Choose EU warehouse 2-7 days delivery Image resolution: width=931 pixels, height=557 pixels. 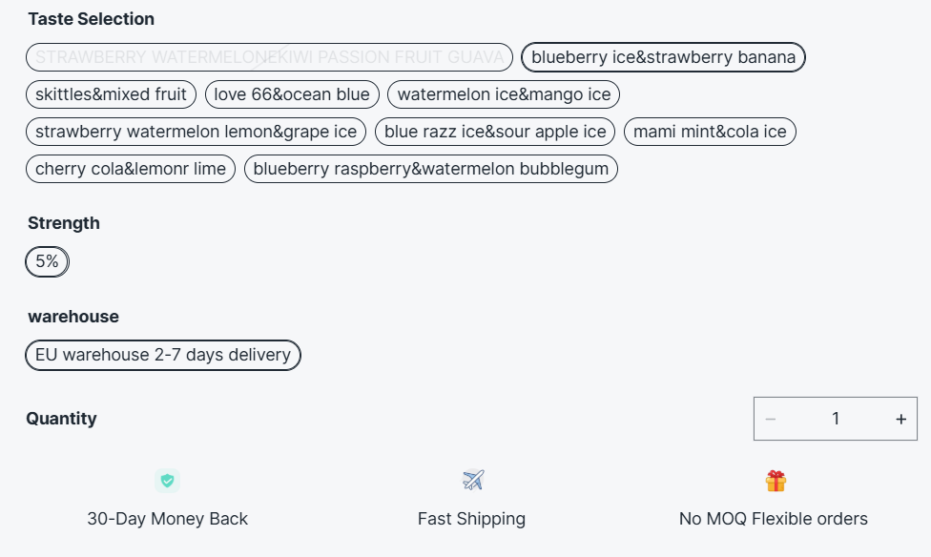(163, 355)
